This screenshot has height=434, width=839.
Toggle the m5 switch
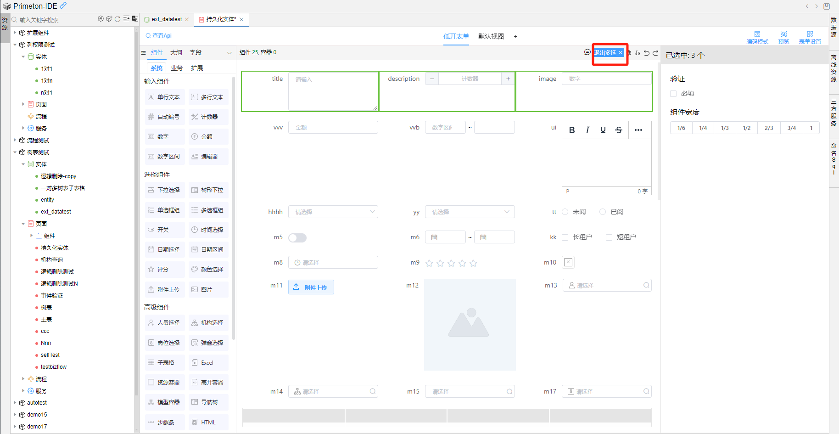coord(297,237)
